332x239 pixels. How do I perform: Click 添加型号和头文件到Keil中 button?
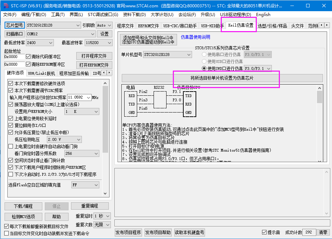click(x=148, y=40)
